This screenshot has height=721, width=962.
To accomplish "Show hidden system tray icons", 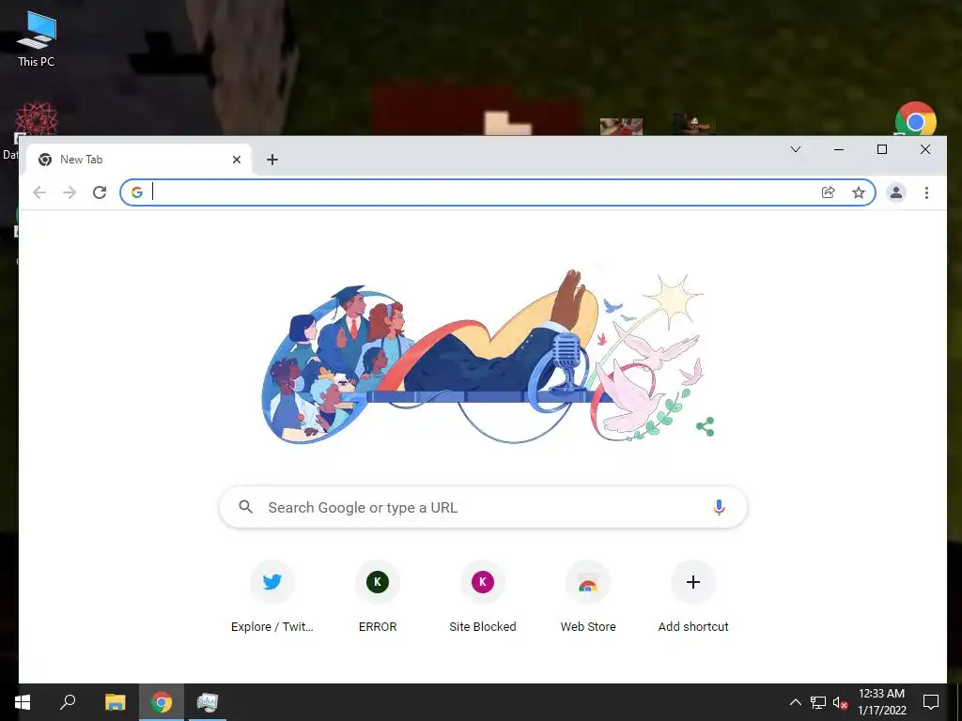I will (x=795, y=702).
